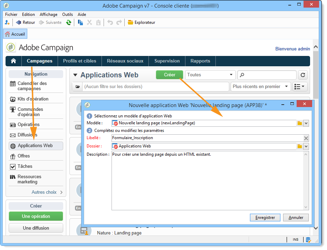Open the list view mode dropdown
The width and height of the screenshot is (327, 250).
tap(300, 87)
